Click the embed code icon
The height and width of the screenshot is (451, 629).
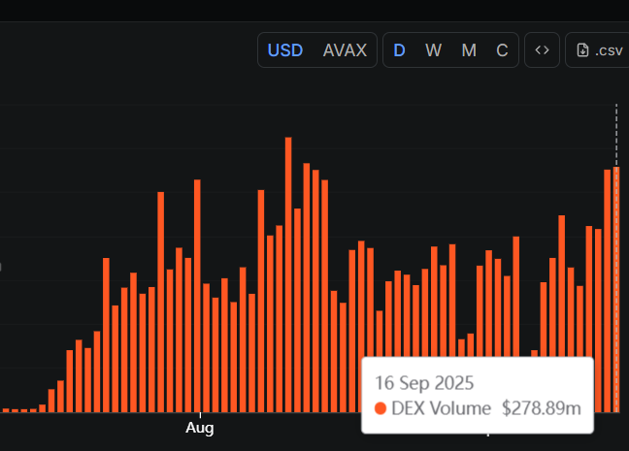[542, 50]
